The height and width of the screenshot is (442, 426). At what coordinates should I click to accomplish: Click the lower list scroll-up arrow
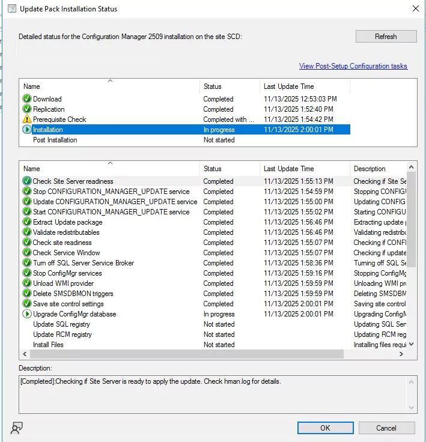[412, 167]
